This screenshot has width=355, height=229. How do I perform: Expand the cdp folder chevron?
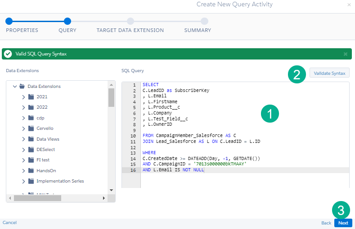(x=24, y=118)
